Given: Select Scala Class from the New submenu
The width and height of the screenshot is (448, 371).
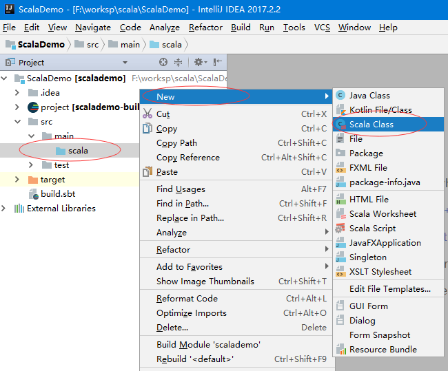Looking at the screenshot, I should [371, 125].
